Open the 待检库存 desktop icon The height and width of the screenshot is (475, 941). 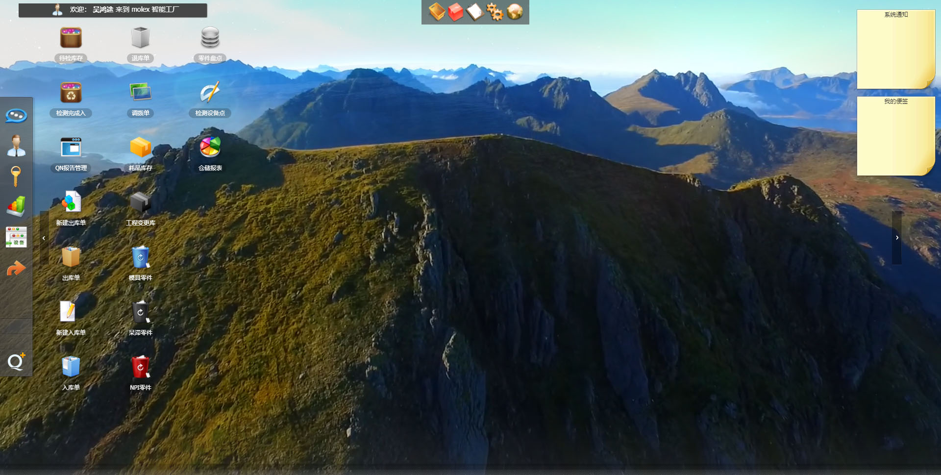tap(71, 38)
